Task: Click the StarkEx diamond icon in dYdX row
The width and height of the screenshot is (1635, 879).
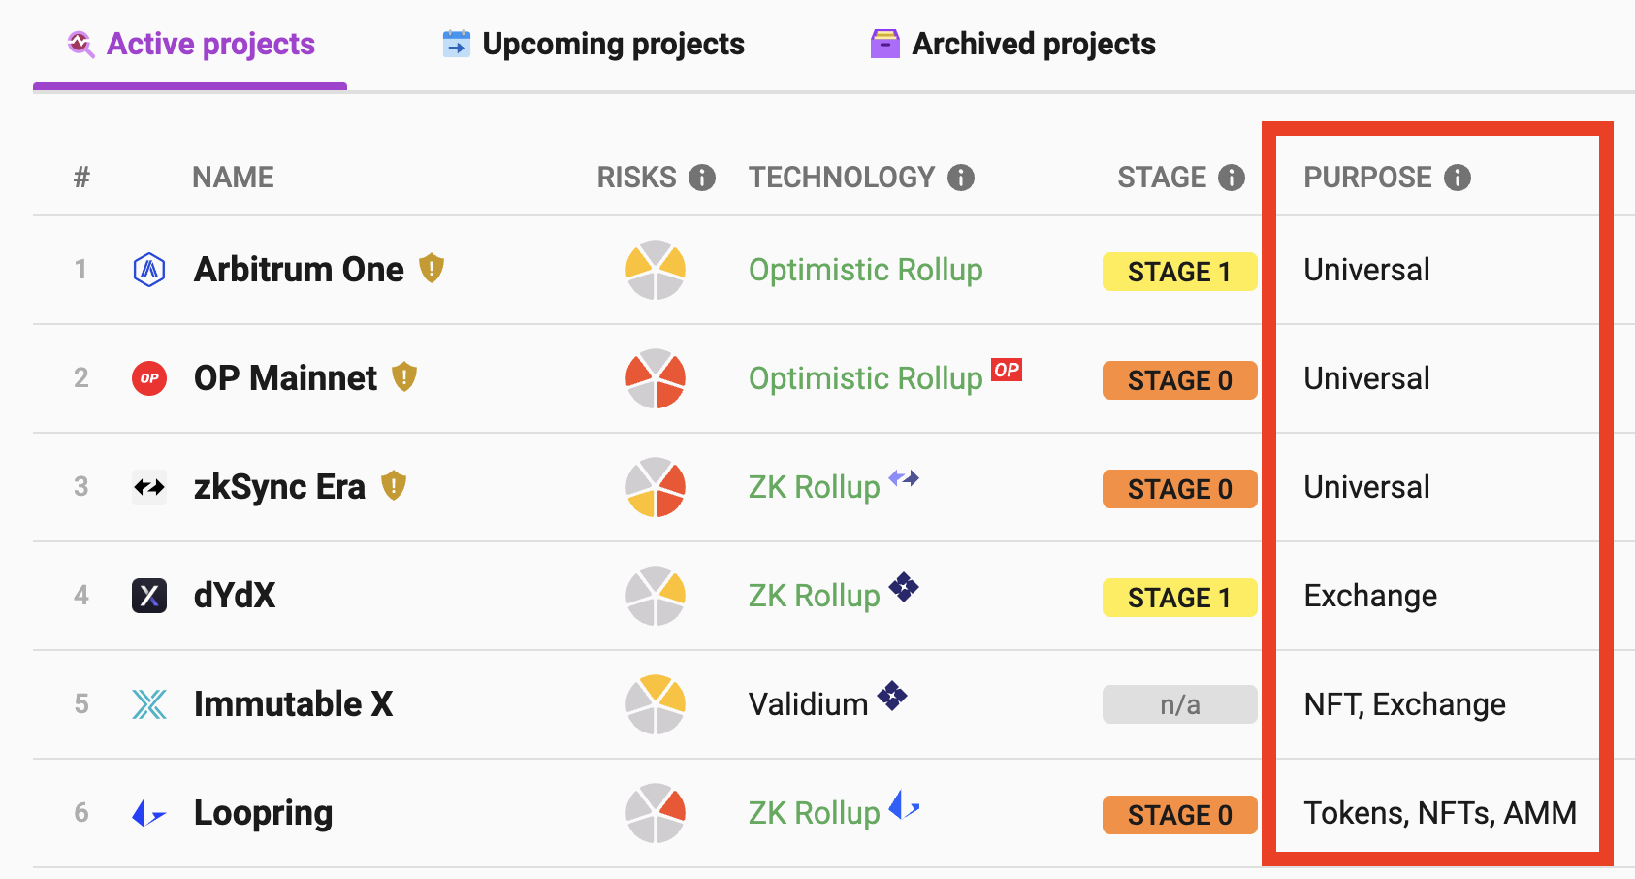Action: (x=904, y=587)
